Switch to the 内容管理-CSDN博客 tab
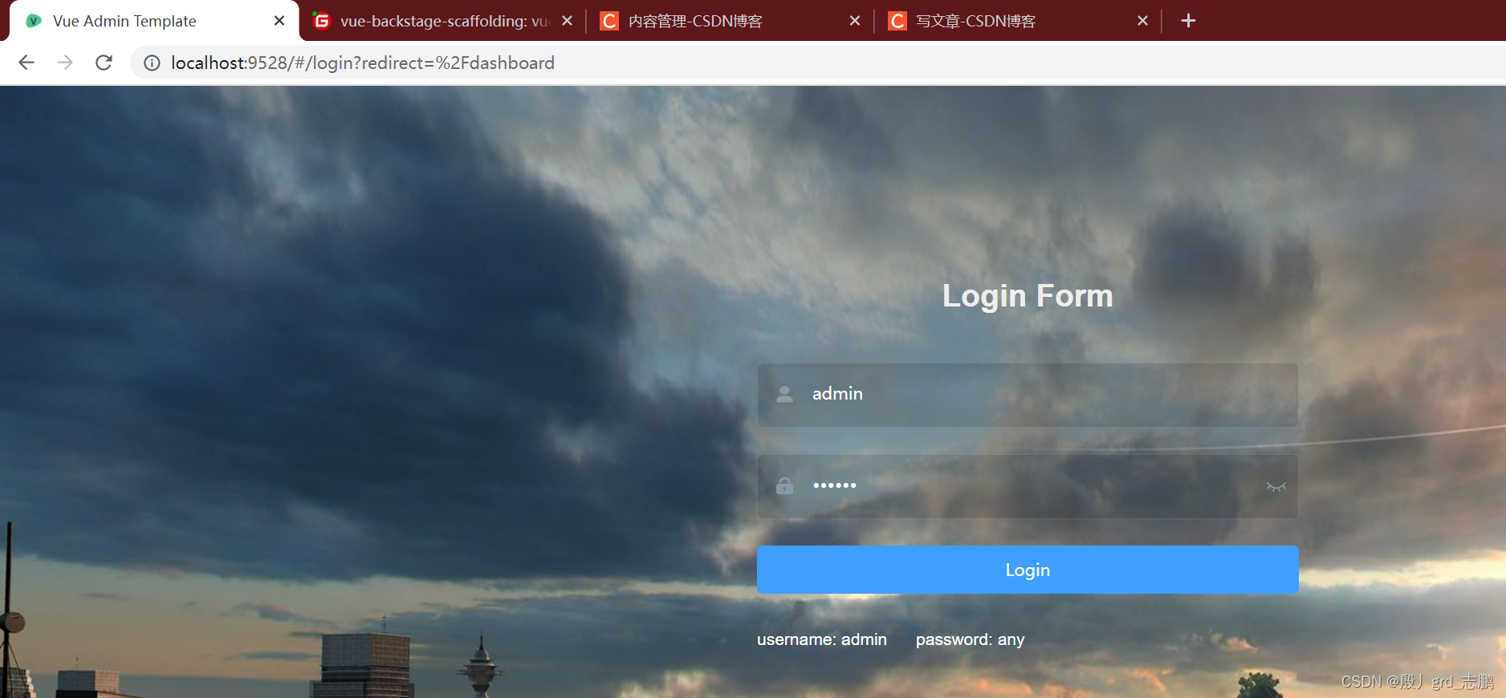The height and width of the screenshot is (698, 1506). 730,21
